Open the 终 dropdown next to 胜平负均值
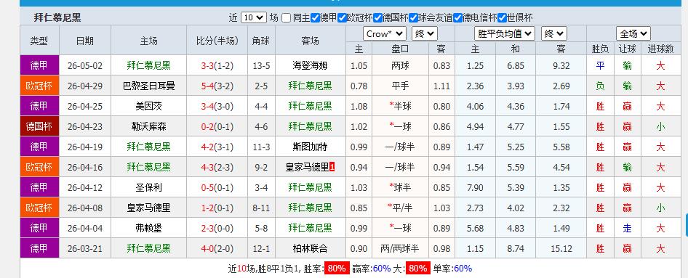688x278 pixels. click(x=553, y=33)
